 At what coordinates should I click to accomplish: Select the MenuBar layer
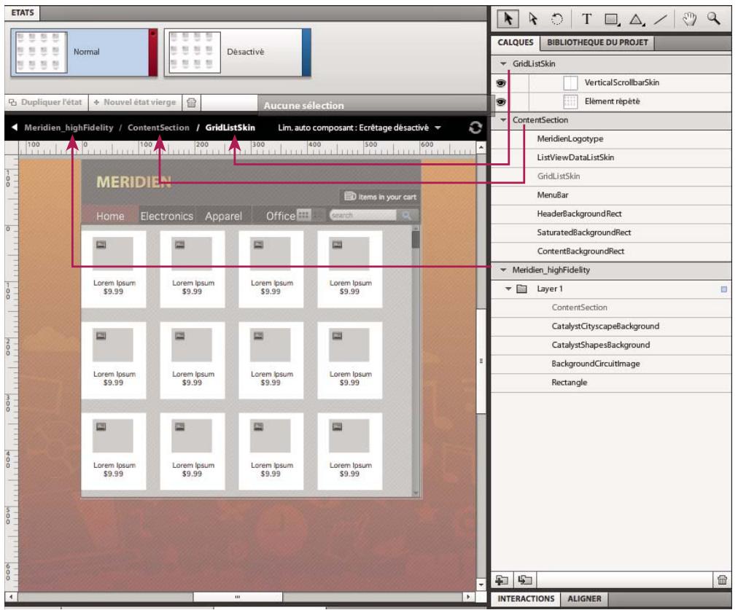(x=553, y=195)
